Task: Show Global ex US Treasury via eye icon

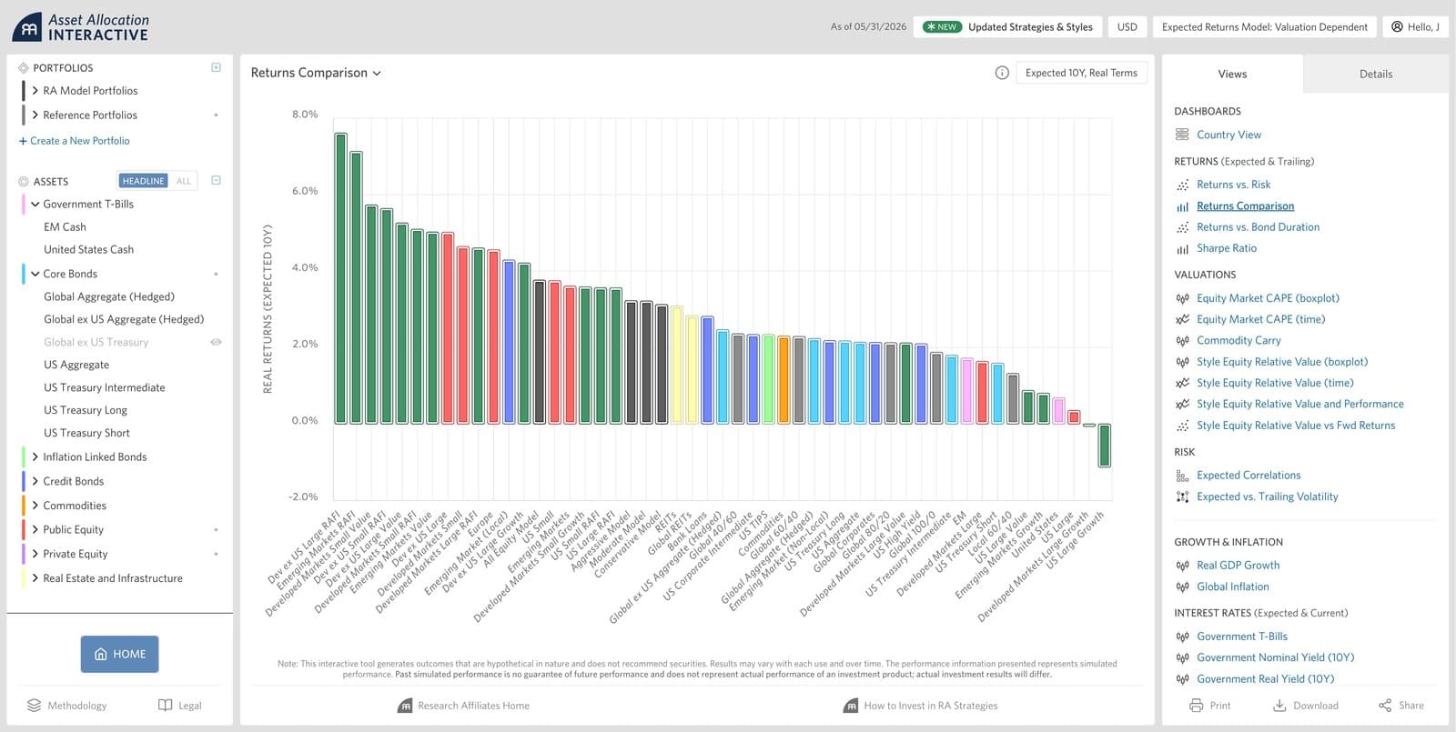Action: point(216,342)
